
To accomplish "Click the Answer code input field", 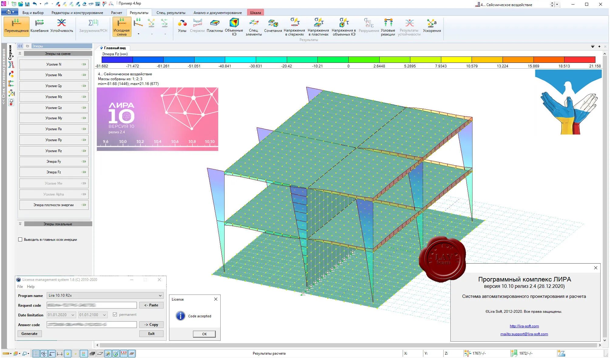I will 92,325.
